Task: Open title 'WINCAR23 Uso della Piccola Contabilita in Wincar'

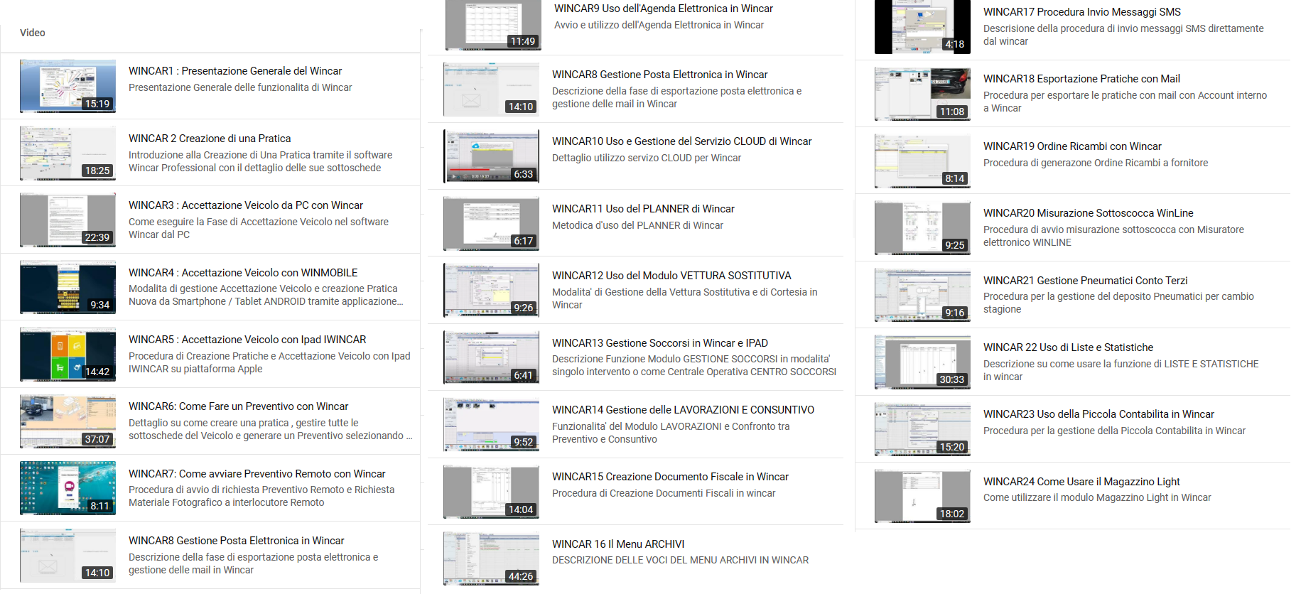Action: [1099, 414]
